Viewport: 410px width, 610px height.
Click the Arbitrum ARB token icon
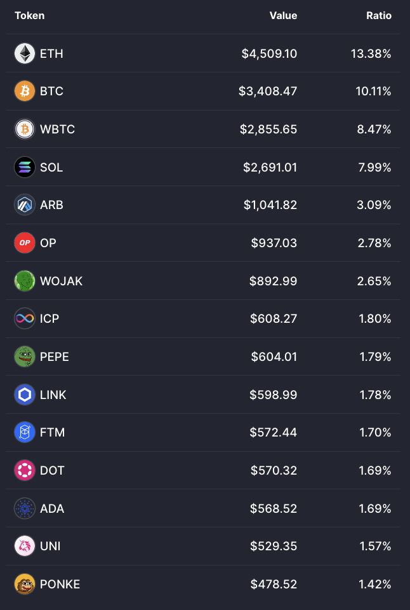pos(25,205)
